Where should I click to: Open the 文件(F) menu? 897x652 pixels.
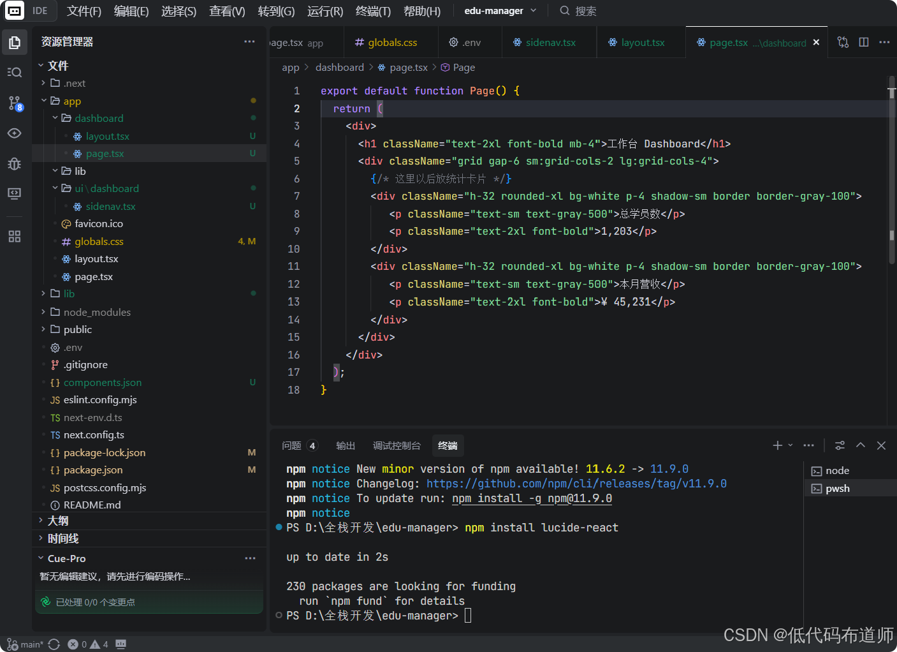[x=84, y=11]
